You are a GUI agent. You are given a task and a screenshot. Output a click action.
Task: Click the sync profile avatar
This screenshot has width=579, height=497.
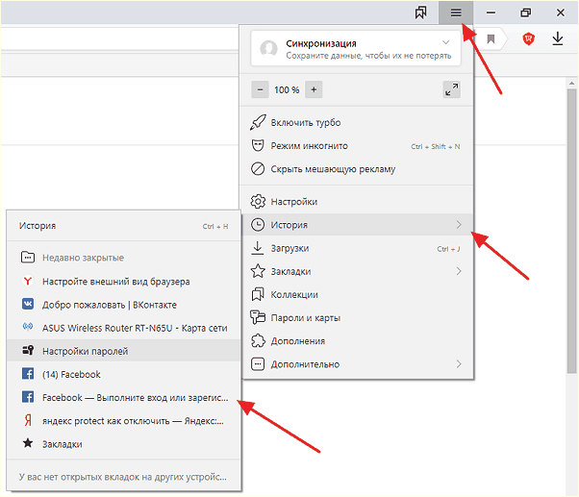(x=268, y=49)
